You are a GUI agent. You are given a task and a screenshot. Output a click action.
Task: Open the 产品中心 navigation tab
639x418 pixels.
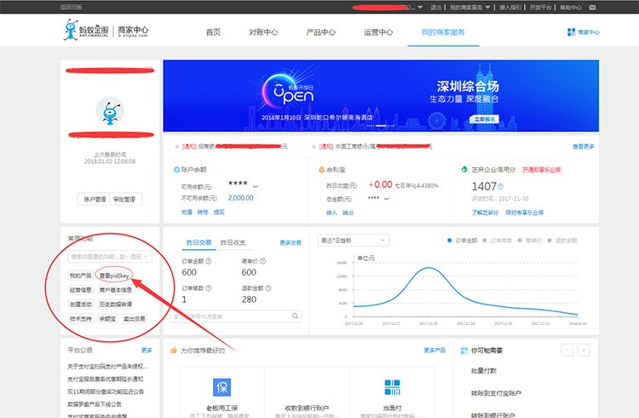pos(320,32)
